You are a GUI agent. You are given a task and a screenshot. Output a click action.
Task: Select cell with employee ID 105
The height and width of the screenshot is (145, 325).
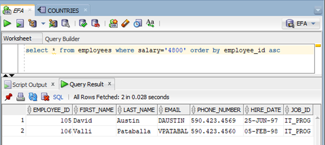coord(49,120)
